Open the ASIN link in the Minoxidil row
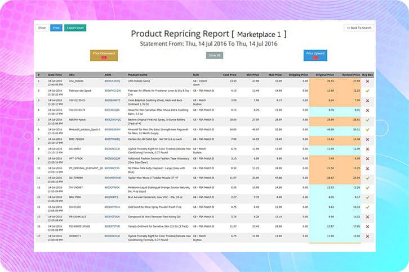This screenshot has height=272, width=409. tap(113, 130)
